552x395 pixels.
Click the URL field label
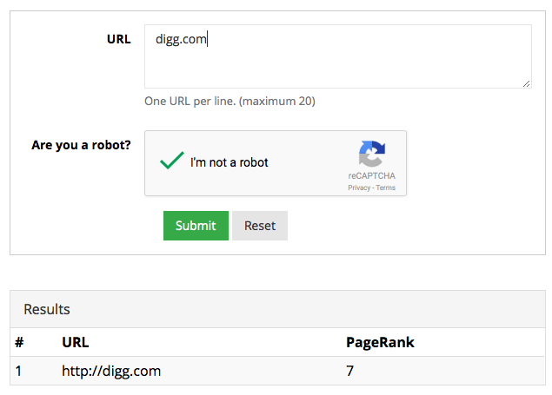pos(119,39)
